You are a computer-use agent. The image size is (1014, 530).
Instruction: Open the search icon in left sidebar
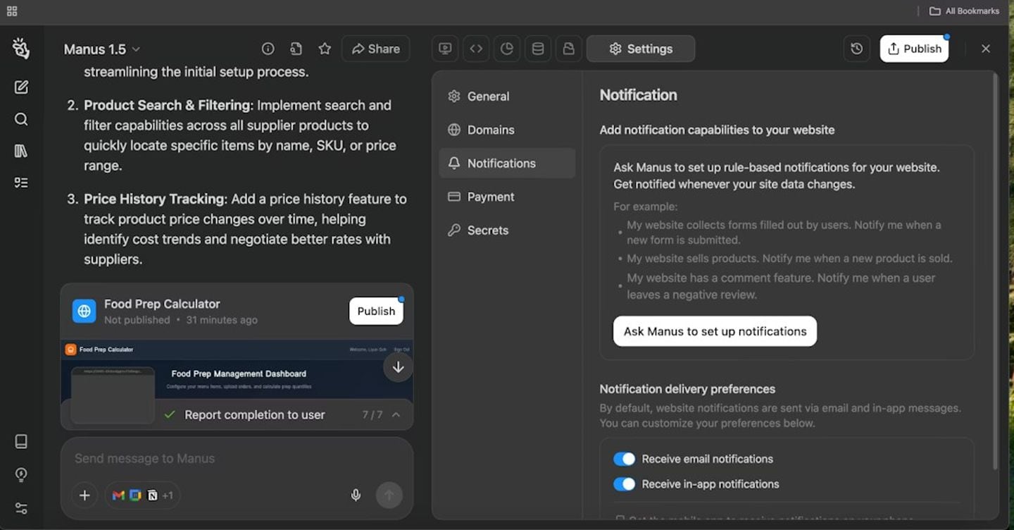[21, 119]
